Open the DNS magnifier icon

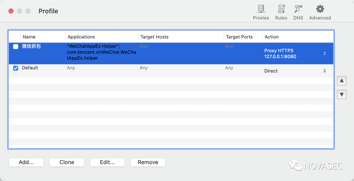pyautogui.click(x=298, y=9)
